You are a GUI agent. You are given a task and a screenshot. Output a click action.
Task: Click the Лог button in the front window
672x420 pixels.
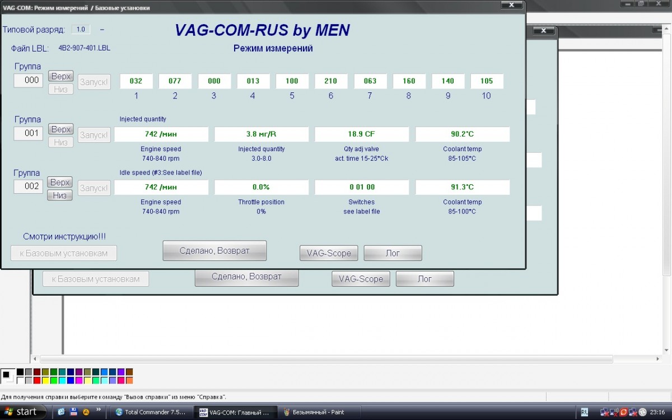click(x=393, y=253)
